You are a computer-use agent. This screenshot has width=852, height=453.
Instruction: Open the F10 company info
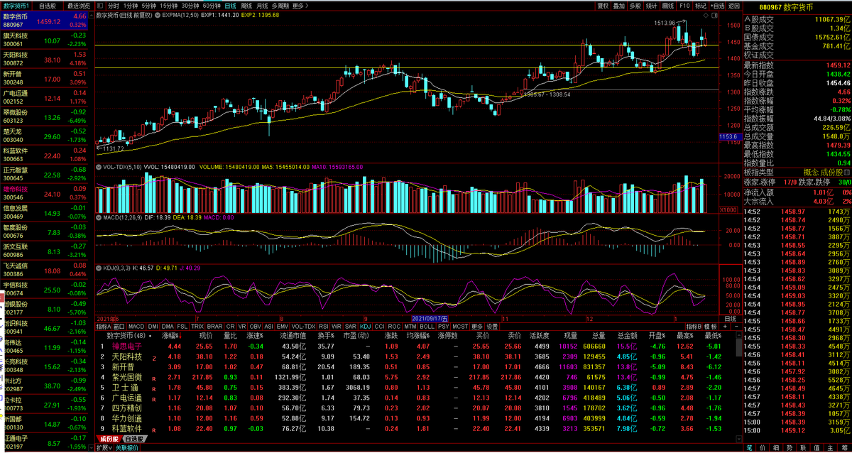(x=684, y=5)
